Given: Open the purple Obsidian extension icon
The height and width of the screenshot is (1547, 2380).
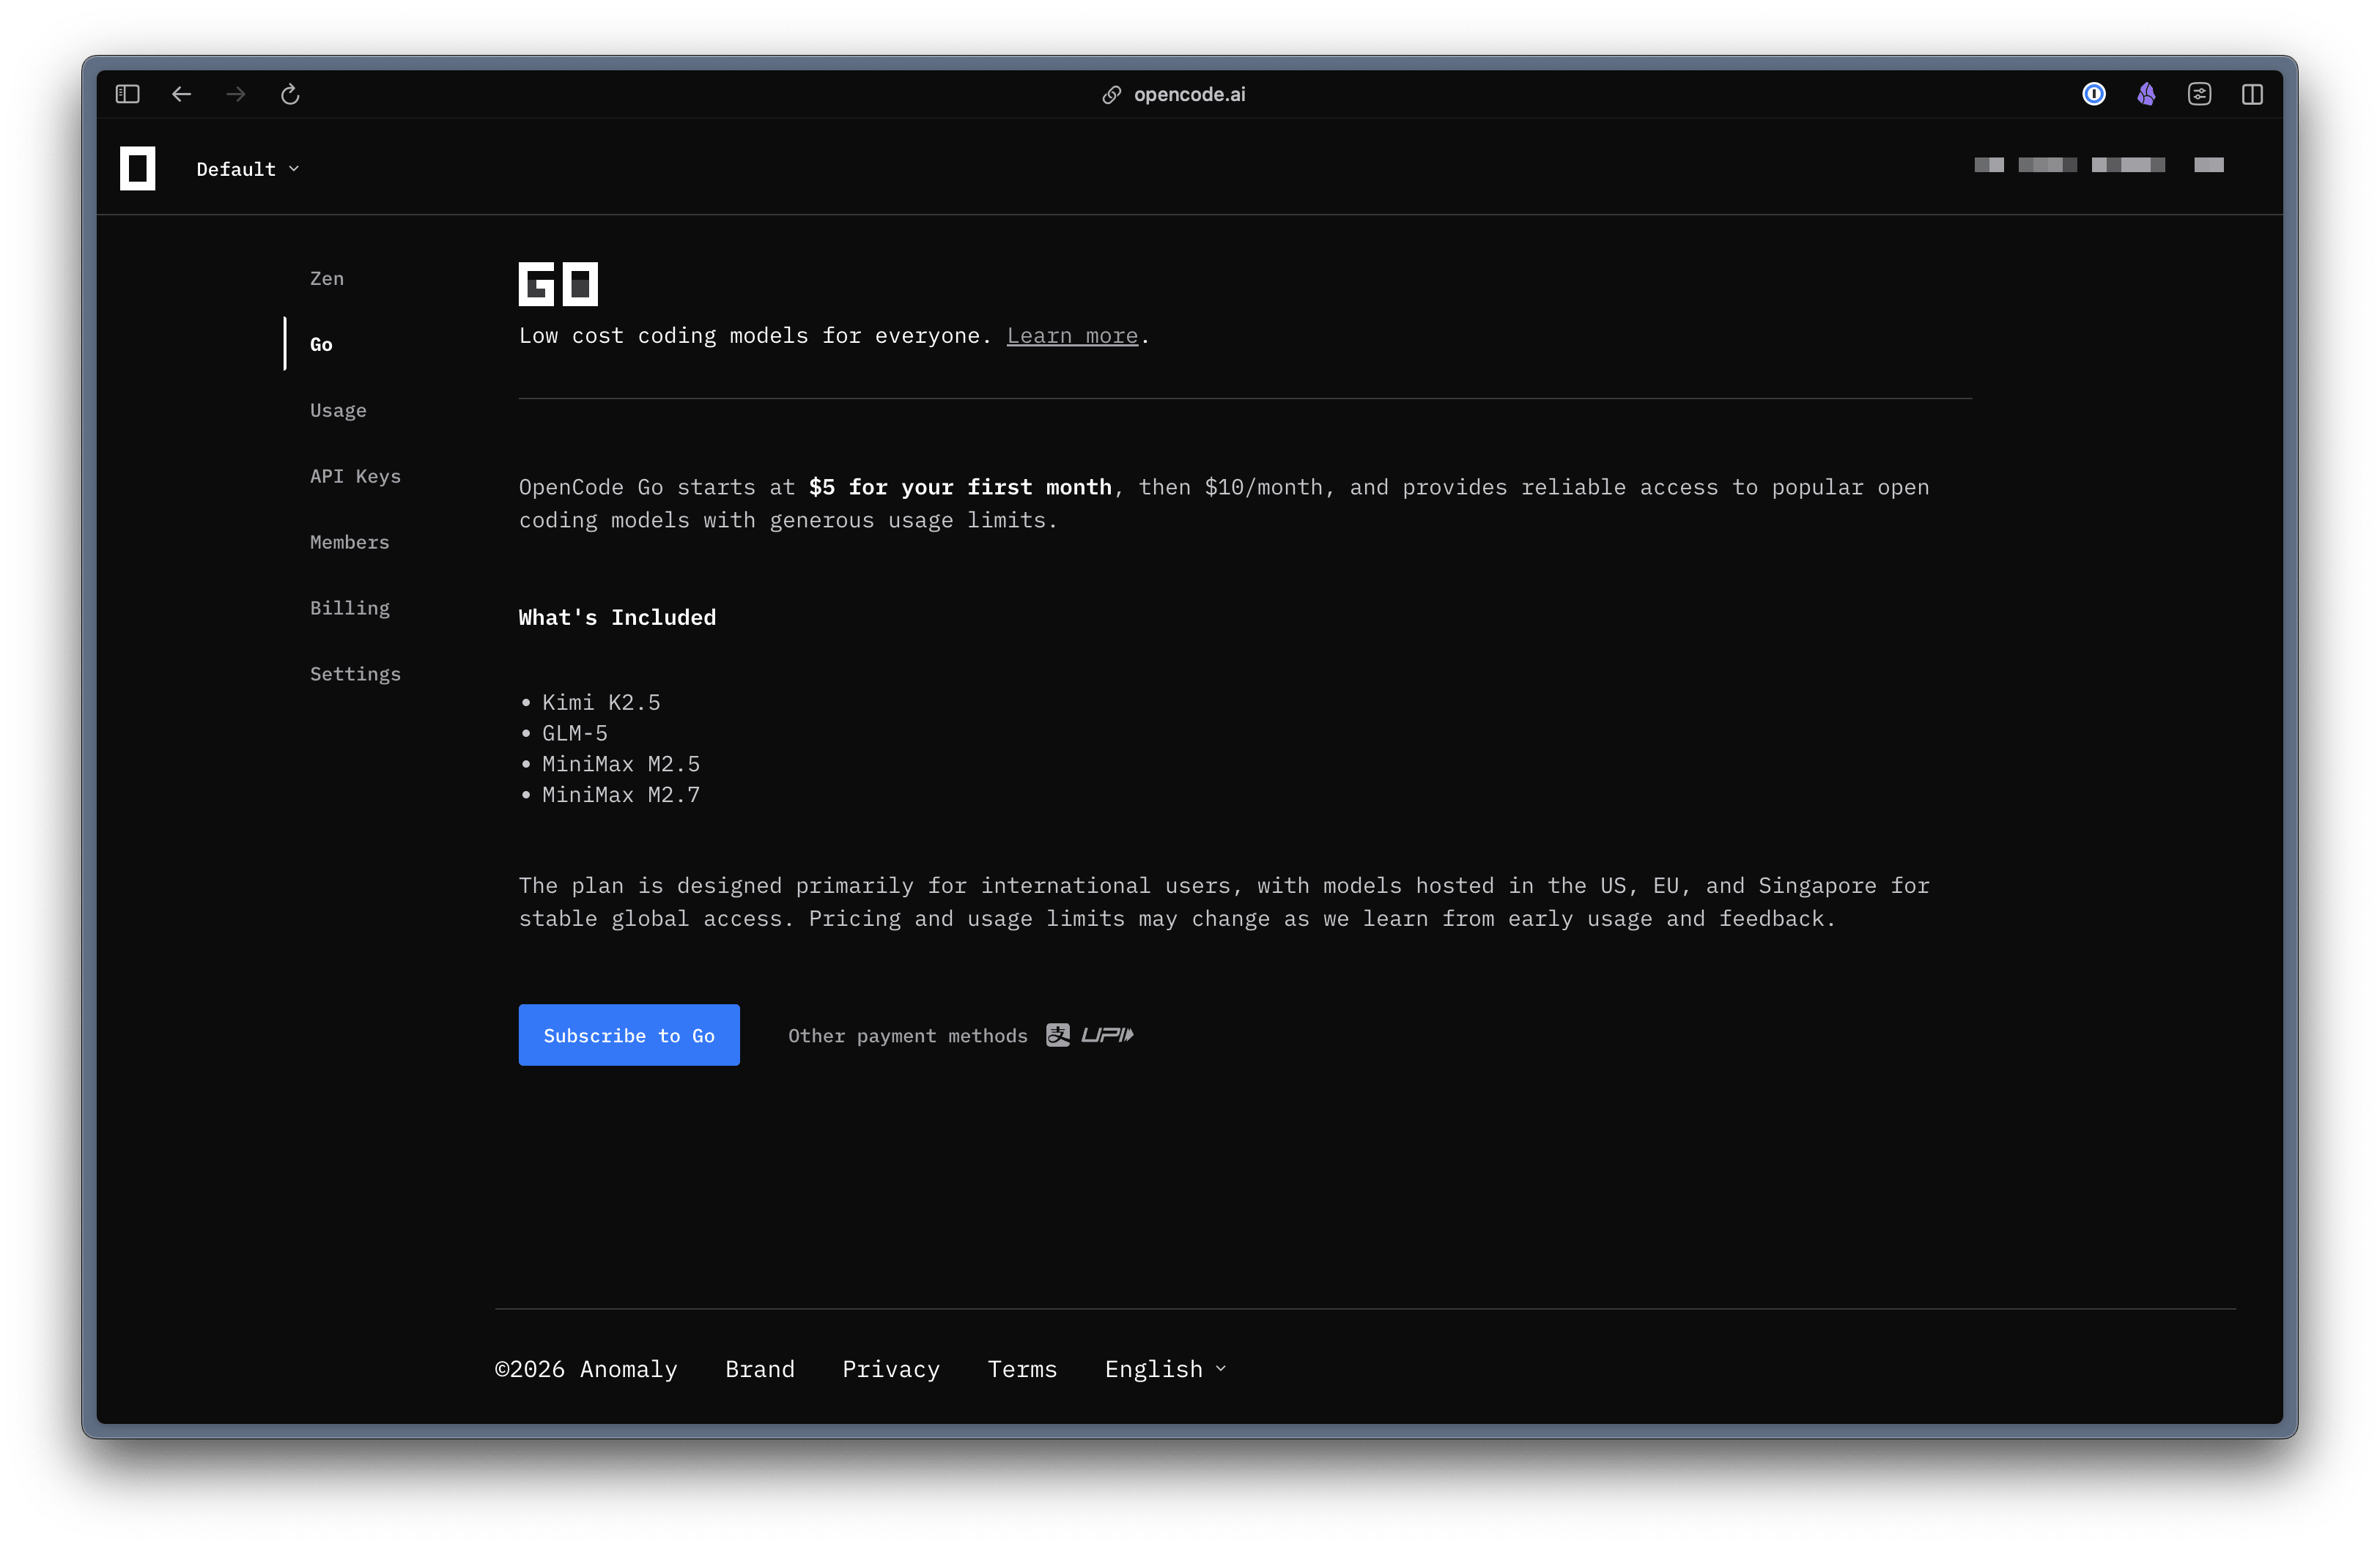Looking at the screenshot, I should tap(2146, 94).
